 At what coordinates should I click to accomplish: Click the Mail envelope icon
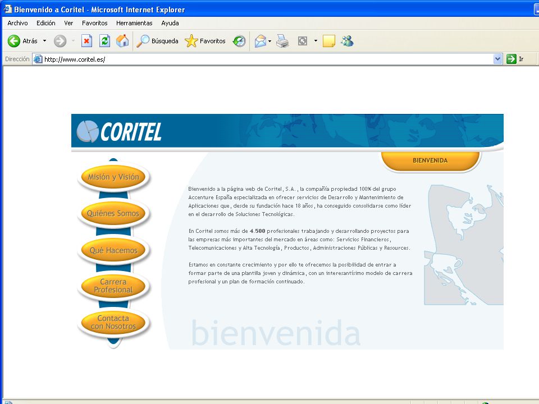261,41
